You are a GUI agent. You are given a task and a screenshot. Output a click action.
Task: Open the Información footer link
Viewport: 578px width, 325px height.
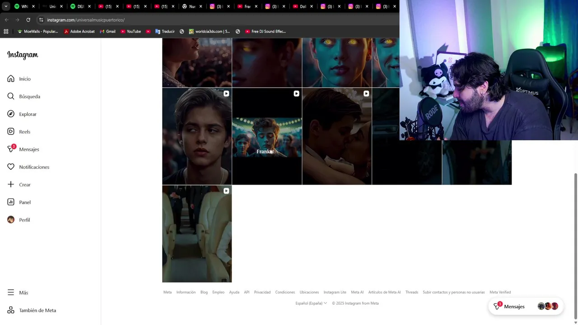(x=186, y=292)
